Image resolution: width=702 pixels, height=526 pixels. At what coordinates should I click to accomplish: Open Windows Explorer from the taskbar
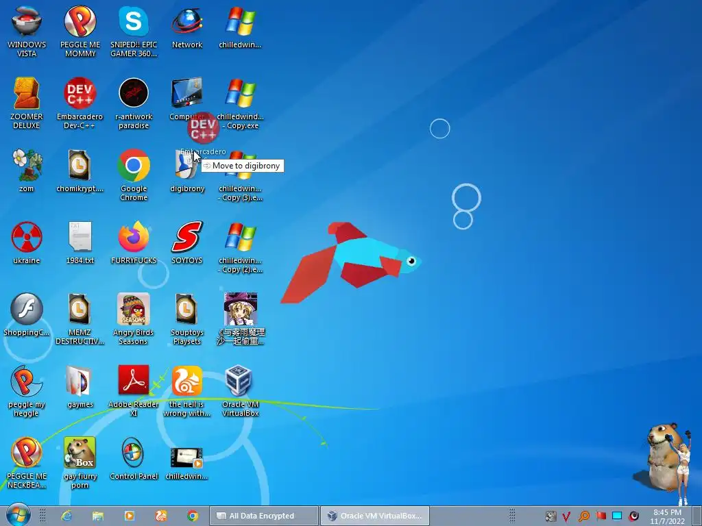pyautogui.click(x=97, y=516)
